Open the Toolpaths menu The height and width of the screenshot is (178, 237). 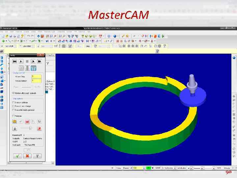pos(61,32)
